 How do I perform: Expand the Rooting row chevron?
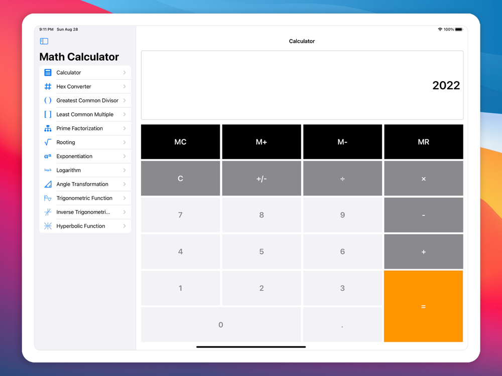[x=124, y=142]
